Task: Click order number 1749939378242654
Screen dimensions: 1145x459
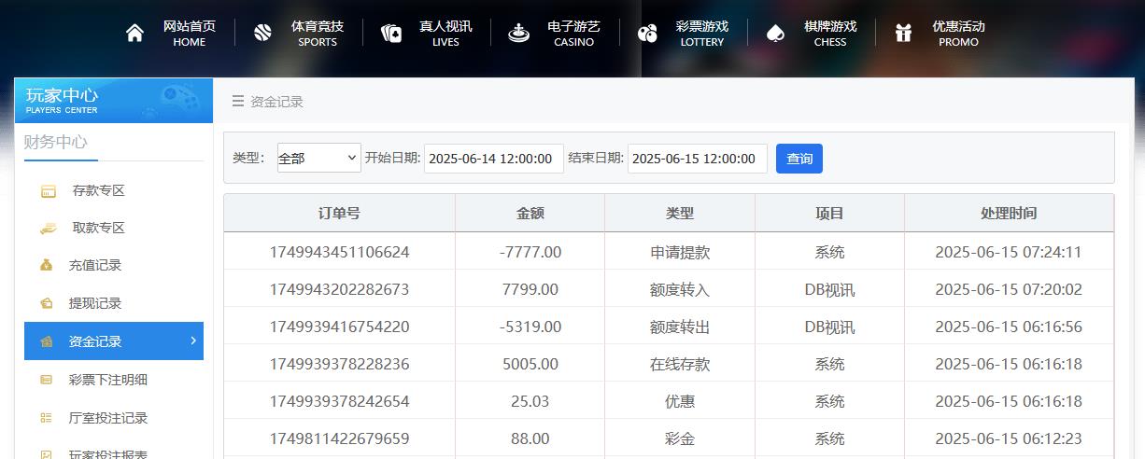Action: [339, 401]
